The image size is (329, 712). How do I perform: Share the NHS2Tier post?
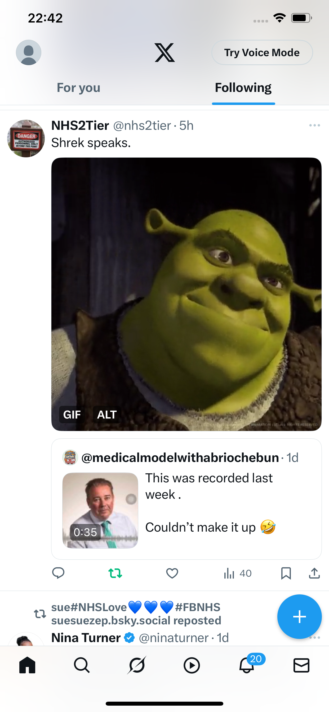pos(314,573)
